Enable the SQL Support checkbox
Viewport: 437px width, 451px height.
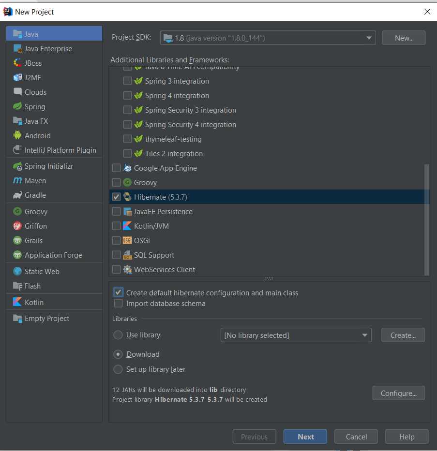[x=116, y=255]
